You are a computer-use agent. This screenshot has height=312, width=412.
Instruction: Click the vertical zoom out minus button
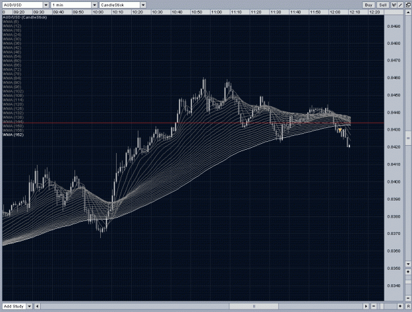(x=408, y=298)
